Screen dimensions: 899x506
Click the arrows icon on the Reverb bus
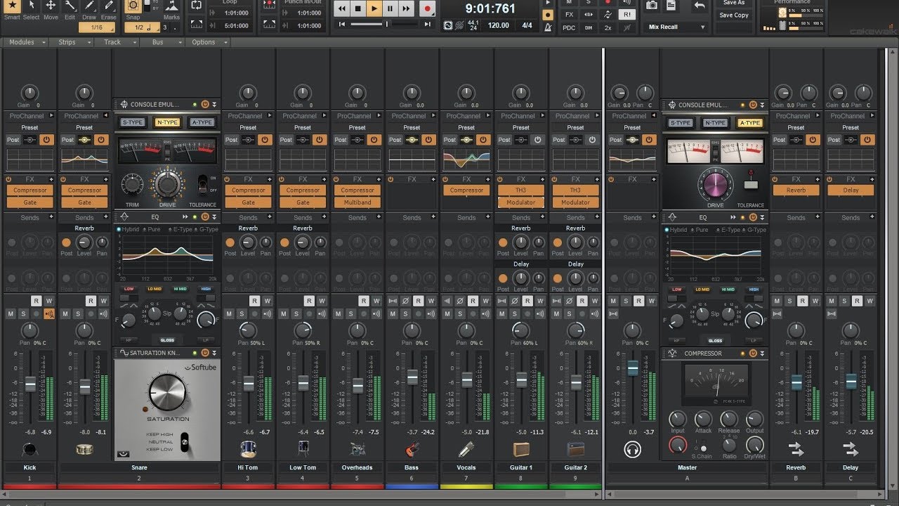[796, 449]
